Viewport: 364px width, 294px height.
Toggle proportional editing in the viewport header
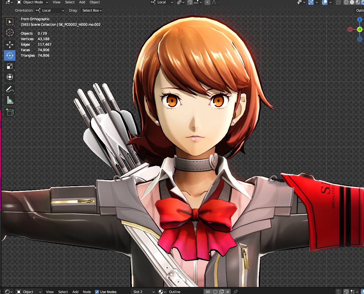[x=207, y=2]
